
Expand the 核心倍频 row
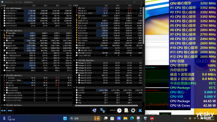4,68
